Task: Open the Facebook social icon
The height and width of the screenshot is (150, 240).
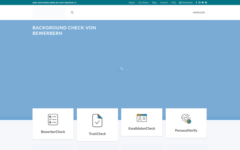Action: coord(196,2)
